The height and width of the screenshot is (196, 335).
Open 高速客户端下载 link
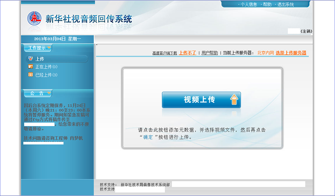click(164, 53)
